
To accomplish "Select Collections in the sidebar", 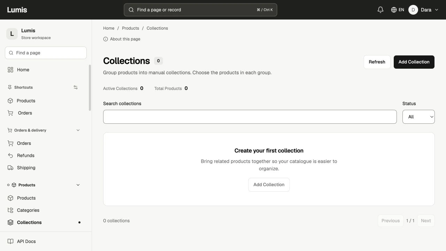I will click(46, 222).
